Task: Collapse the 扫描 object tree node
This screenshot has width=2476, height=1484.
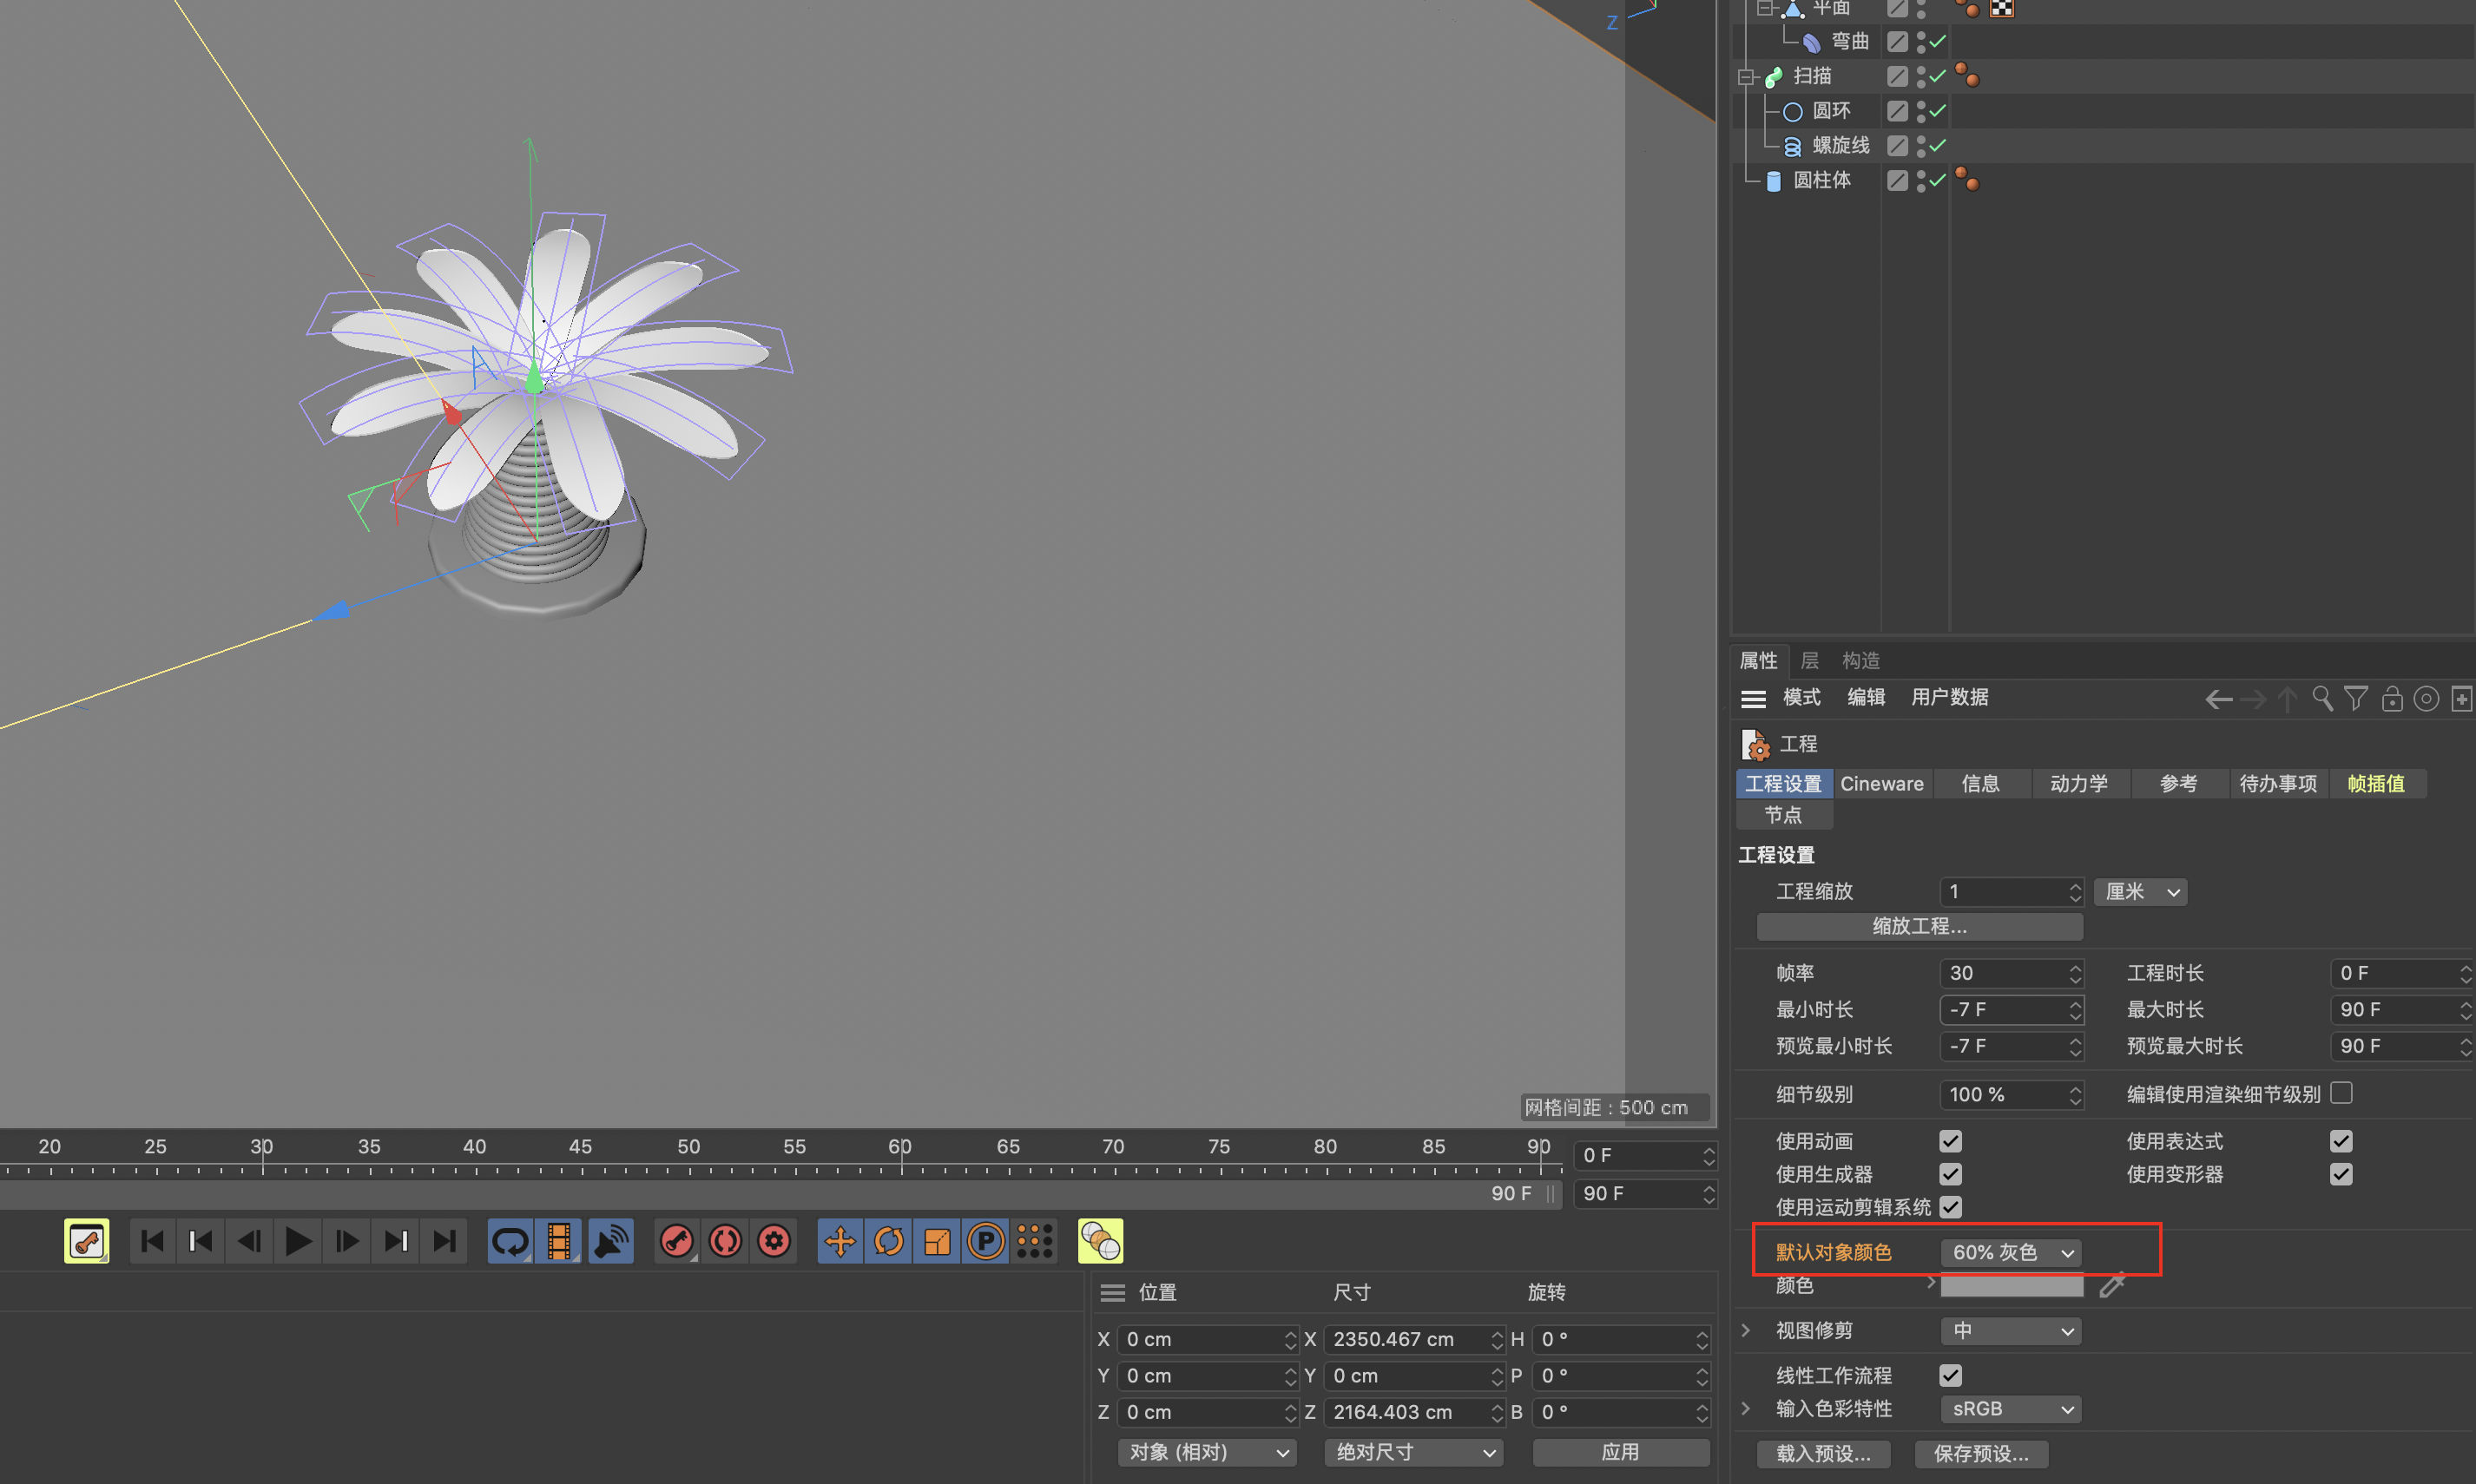Action: (x=1747, y=77)
